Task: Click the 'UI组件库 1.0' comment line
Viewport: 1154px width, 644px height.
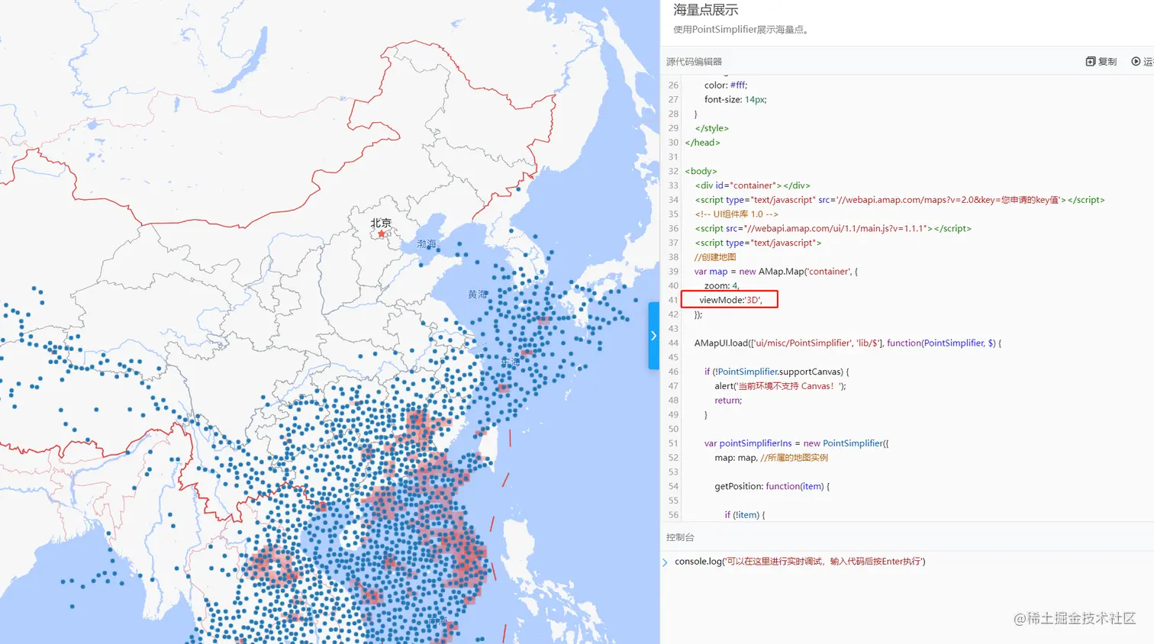Action: tap(737, 214)
